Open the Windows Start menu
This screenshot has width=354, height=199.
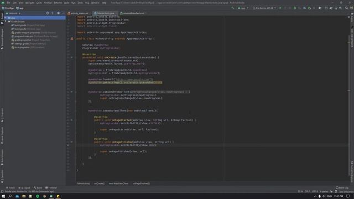3,196
